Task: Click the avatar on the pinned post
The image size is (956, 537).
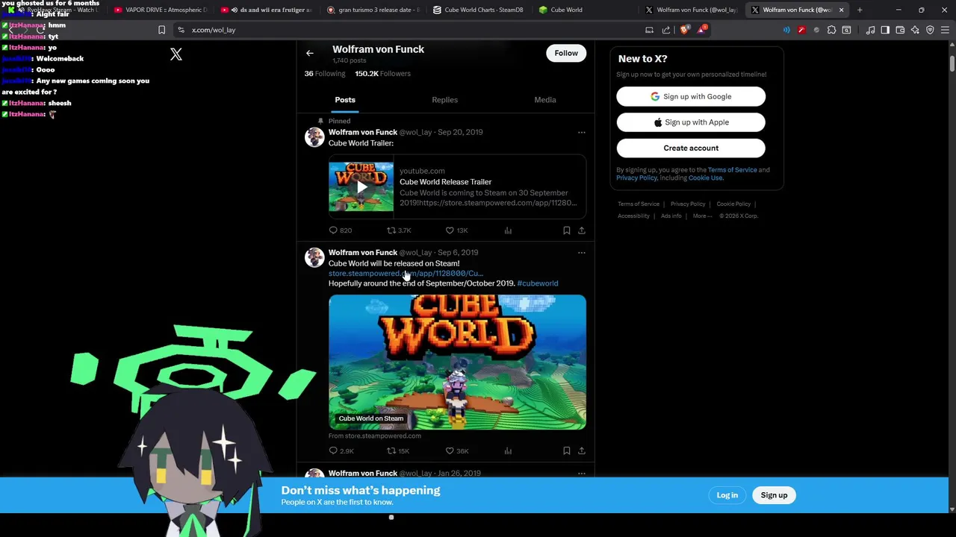Action: (314, 136)
